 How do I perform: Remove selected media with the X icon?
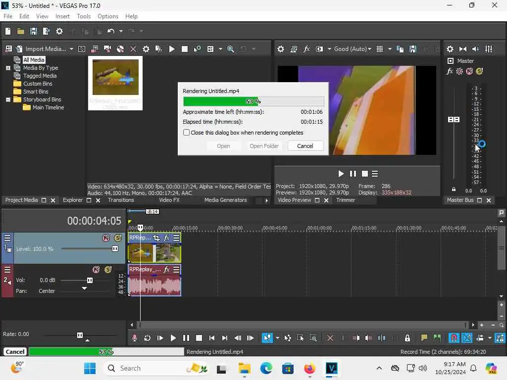tap(133, 49)
